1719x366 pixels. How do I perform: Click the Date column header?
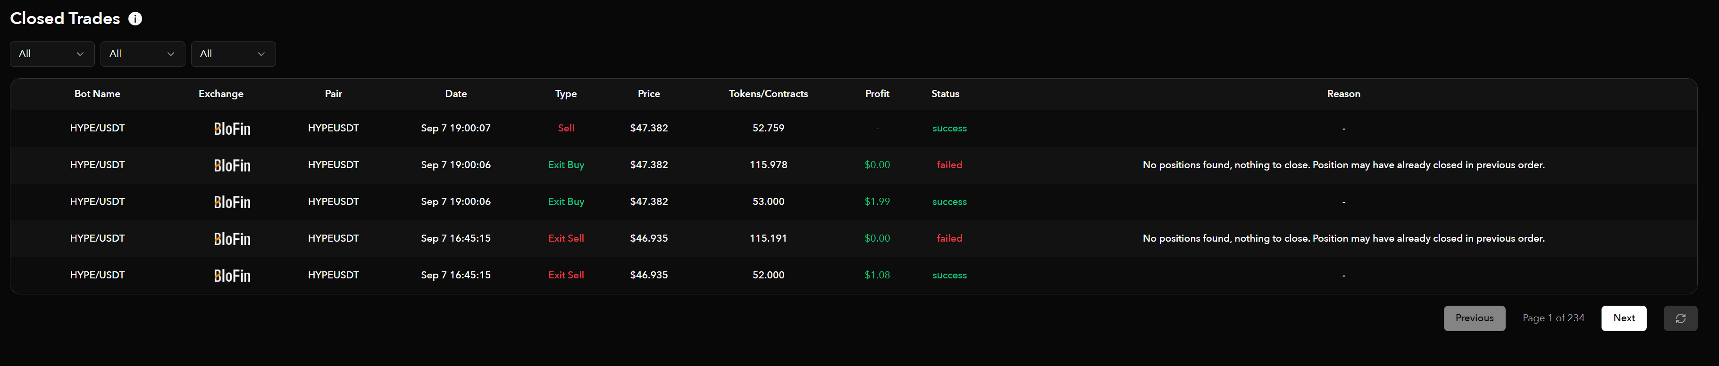pos(456,94)
